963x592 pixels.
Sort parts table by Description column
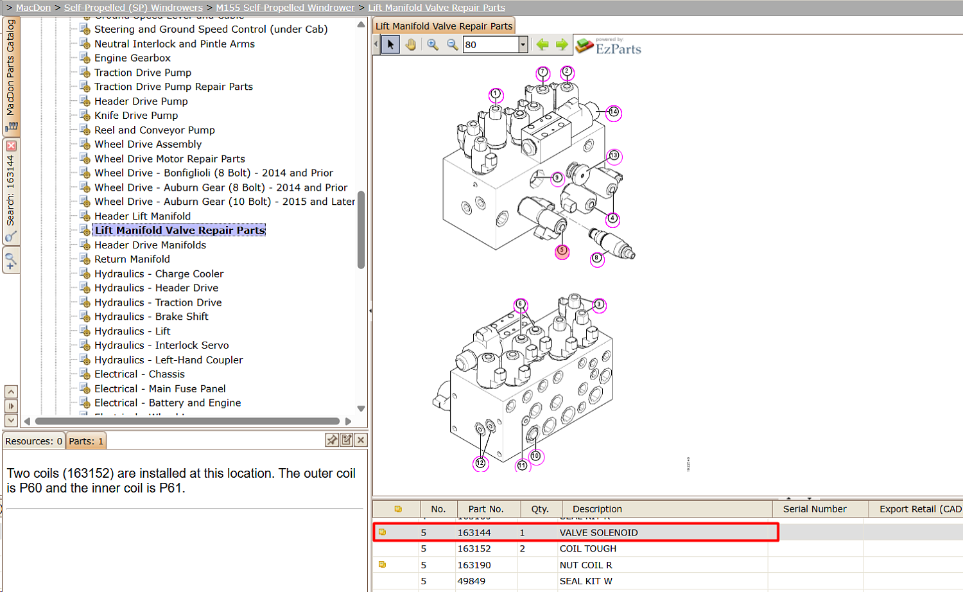pos(667,509)
